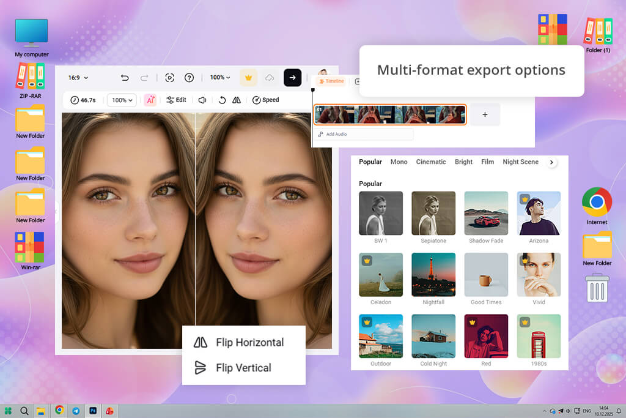Open the Speed control
Viewport: 626px width, 418px height.
point(265,100)
